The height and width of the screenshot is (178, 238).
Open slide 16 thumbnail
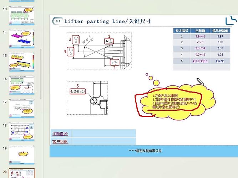coord(22,85)
